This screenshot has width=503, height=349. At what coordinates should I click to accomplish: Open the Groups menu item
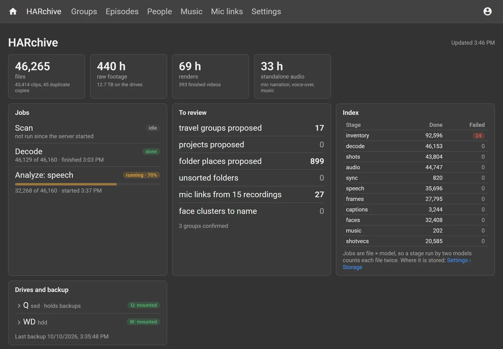click(x=84, y=11)
